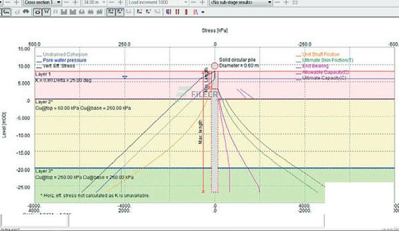The image size is (399, 231).
Task: Click the red double vertical bars icon
Action: click(178, 12)
